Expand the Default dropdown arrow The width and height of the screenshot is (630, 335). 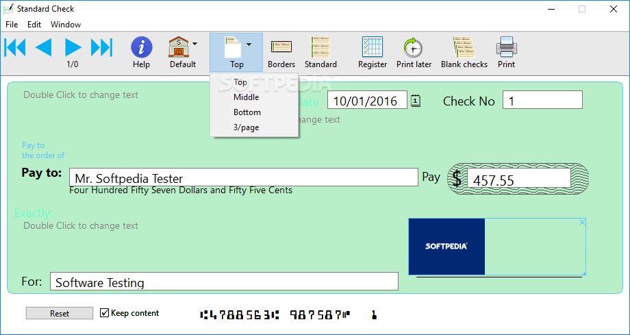(195, 43)
